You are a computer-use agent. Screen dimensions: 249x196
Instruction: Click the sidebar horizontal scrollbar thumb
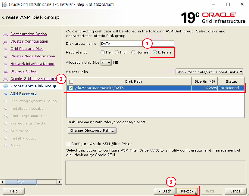coord(20,182)
